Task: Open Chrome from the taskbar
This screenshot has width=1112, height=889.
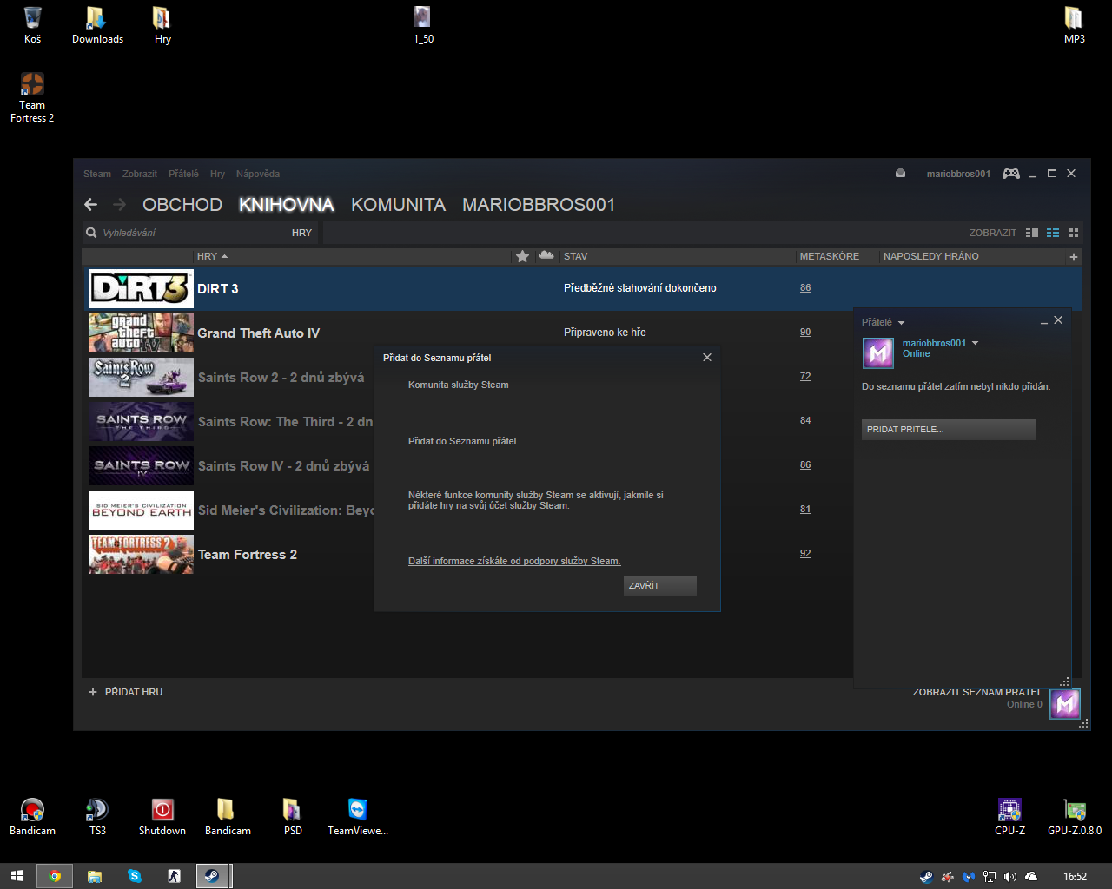Action: 55,876
